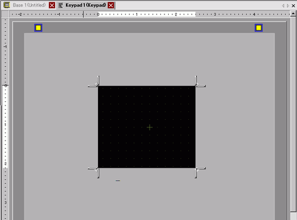Click the right tab scroll arrow
Viewport: 297px width, 220px height.
click(288, 6)
